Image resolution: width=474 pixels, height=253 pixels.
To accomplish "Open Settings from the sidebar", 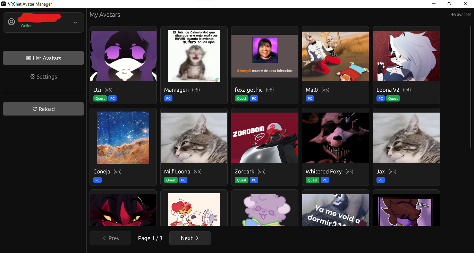I will [43, 76].
